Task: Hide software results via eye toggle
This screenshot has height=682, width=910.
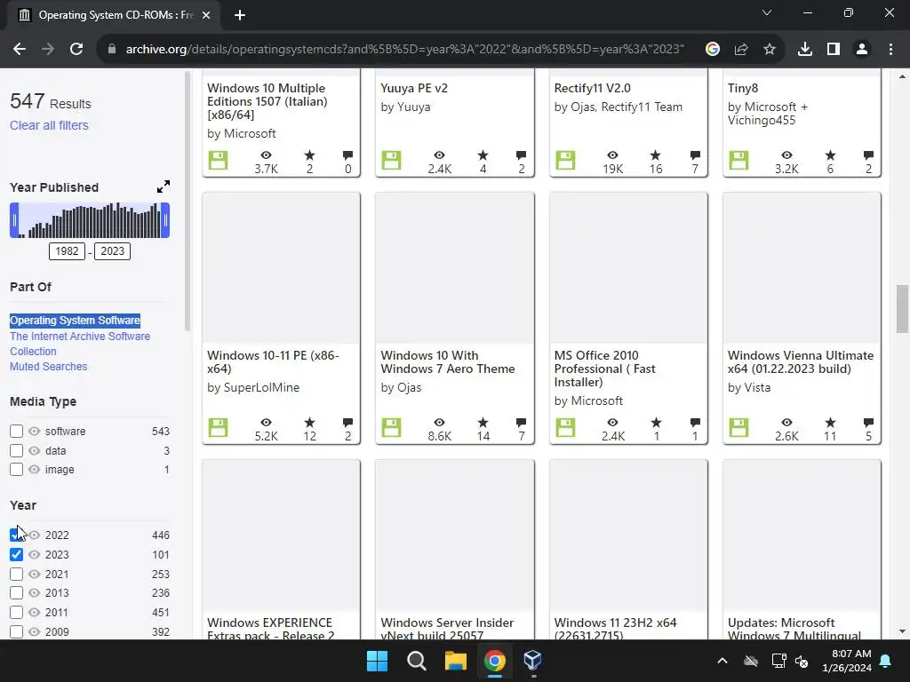Action: click(x=35, y=431)
